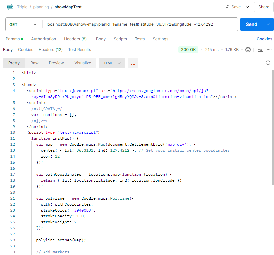
Task: Click line number 17 in the gutter
Action: pyautogui.click(x=13, y=175)
